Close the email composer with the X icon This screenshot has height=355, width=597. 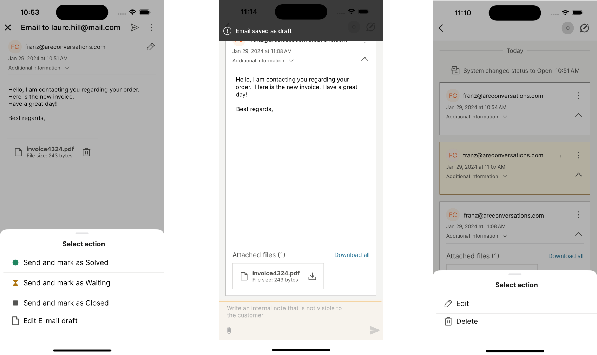click(x=8, y=27)
